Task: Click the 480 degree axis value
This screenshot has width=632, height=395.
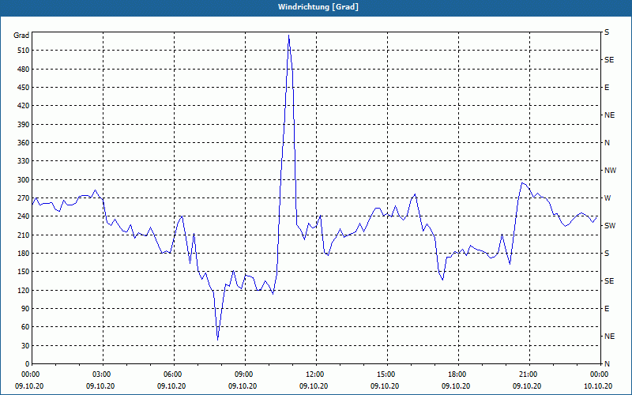Action: coord(24,70)
